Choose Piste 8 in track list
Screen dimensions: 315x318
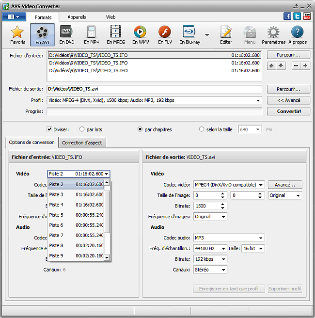(76, 246)
